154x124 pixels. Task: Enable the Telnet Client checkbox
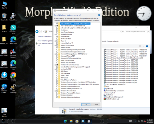point(57,76)
